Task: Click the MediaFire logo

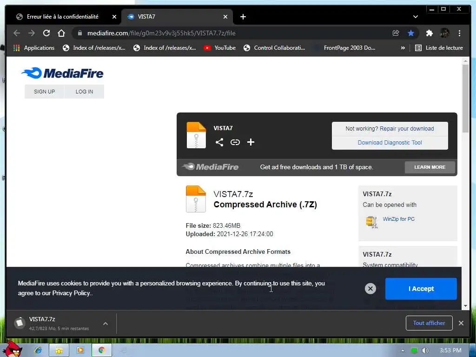Action: coord(62,73)
